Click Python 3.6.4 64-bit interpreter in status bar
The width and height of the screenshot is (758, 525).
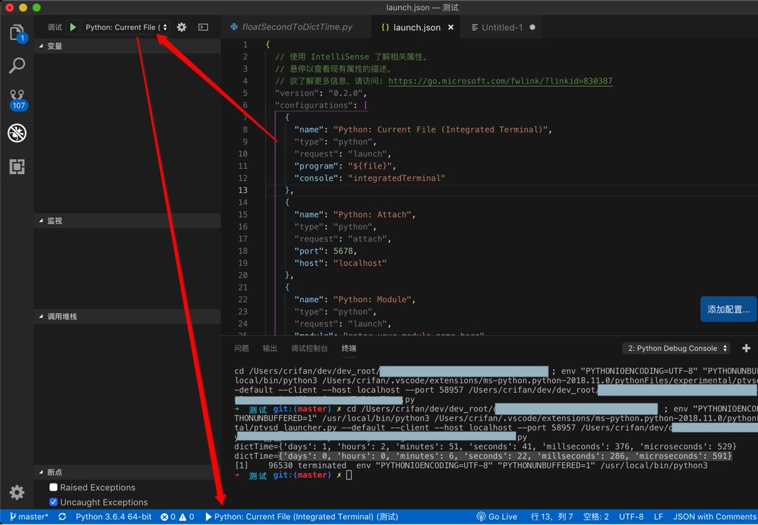(113, 517)
